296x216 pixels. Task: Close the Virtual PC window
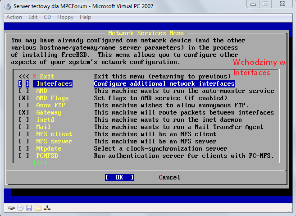click(282, 4)
